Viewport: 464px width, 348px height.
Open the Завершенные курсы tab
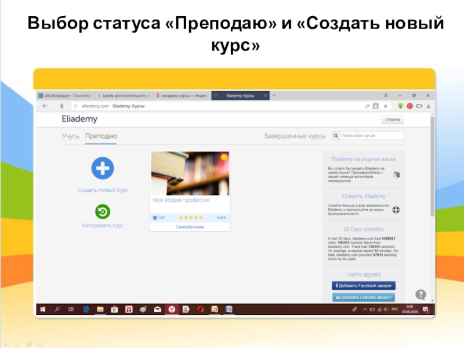pos(295,136)
